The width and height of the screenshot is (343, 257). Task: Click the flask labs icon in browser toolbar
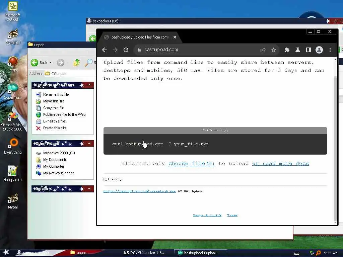297,50
